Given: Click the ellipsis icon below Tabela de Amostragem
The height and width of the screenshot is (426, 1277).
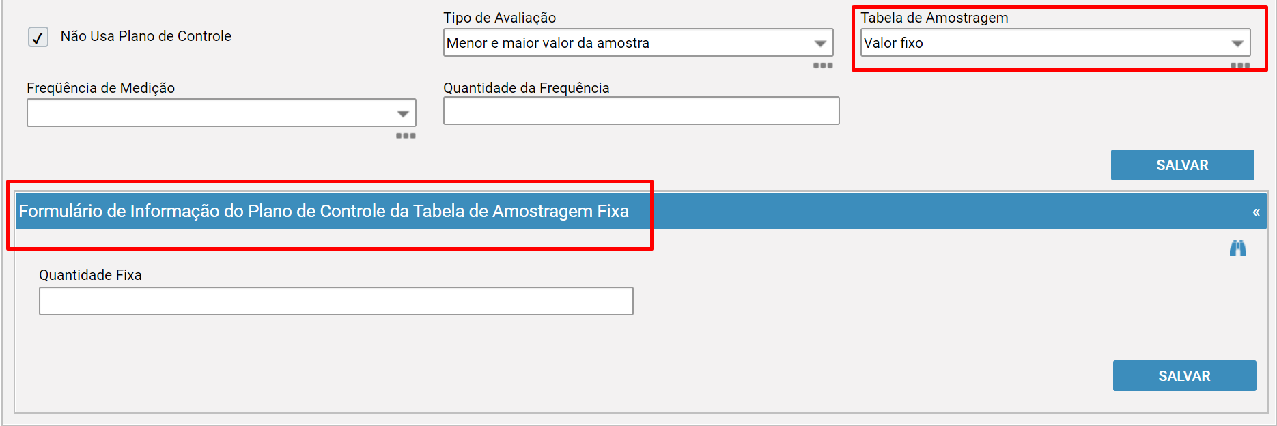Looking at the screenshot, I should coord(1240,66).
